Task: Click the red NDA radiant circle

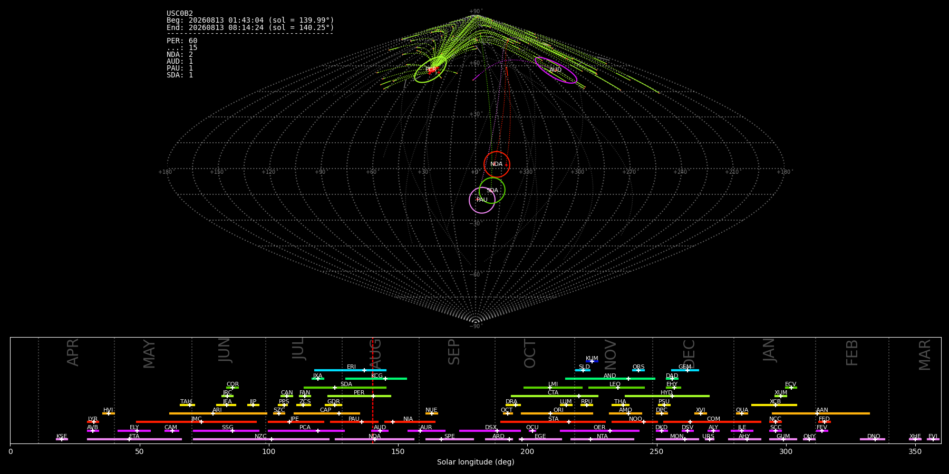Action: point(497,164)
